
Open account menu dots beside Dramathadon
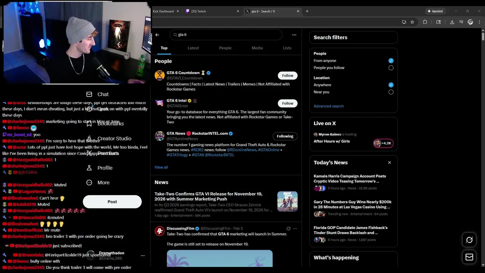pyautogui.click(x=143, y=256)
